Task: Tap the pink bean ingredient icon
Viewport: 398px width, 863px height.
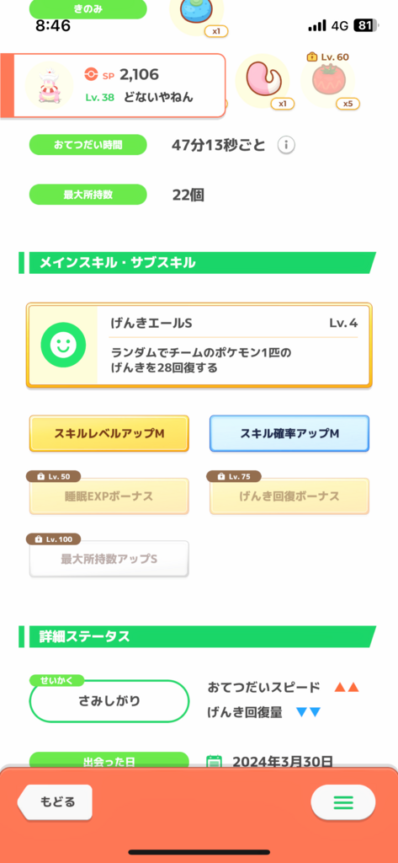Action: click(x=263, y=80)
